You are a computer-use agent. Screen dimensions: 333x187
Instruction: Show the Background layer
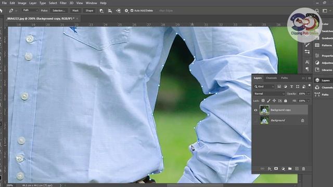(x=255, y=121)
